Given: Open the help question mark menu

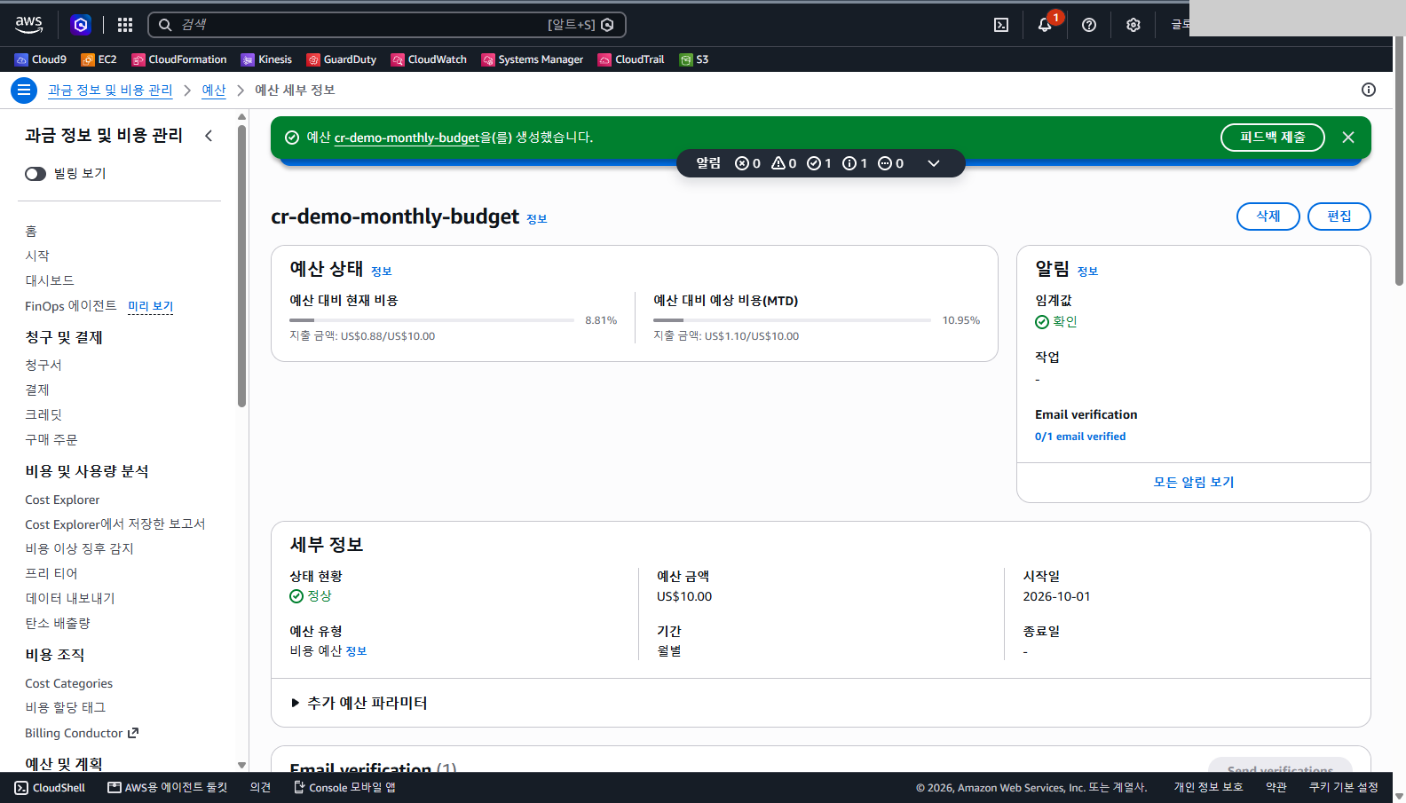Looking at the screenshot, I should point(1089,25).
